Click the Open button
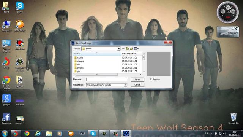Image resolution: width=243 pixels, height=137 pixels. [x=137, y=80]
